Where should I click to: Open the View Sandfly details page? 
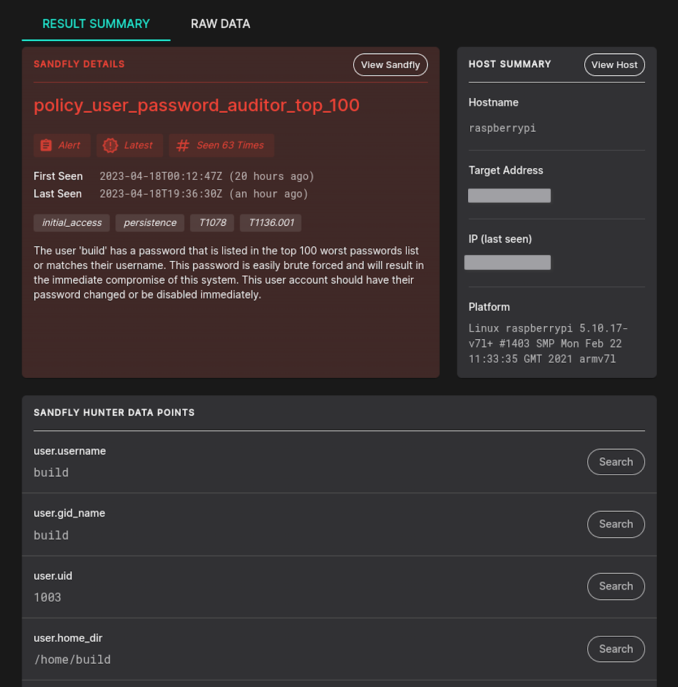390,64
